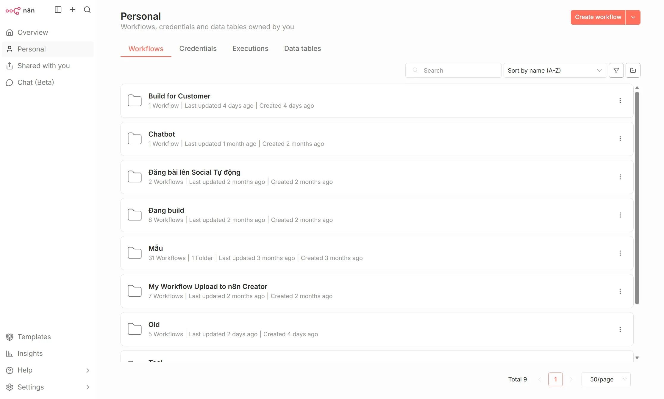Open three-dot menu for Chatbot folder

(620, 139)
